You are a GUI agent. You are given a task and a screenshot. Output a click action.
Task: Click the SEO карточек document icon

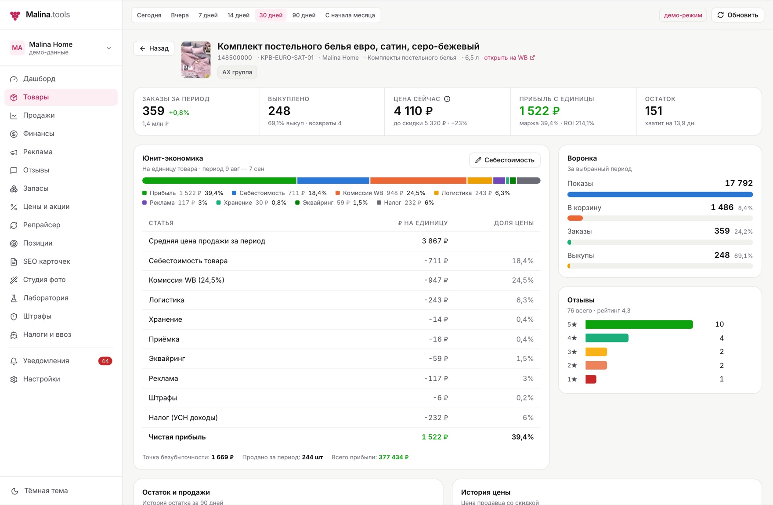14,262
